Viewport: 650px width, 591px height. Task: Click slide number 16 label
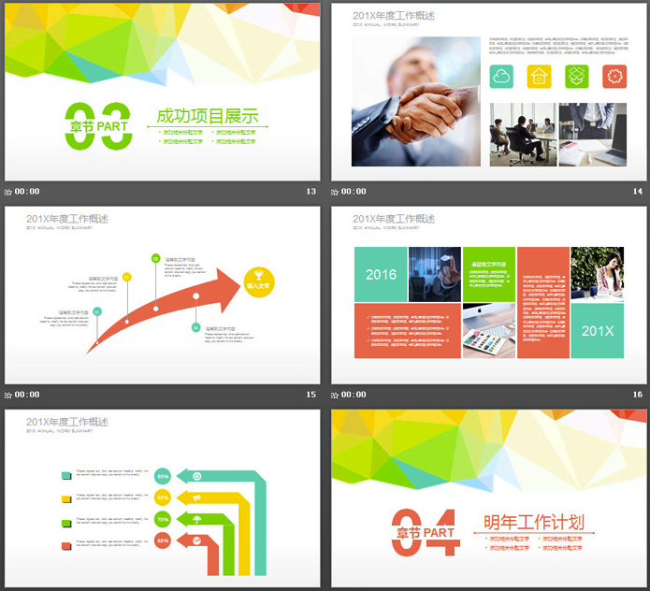pyautogui.click(x=638, y=395)
